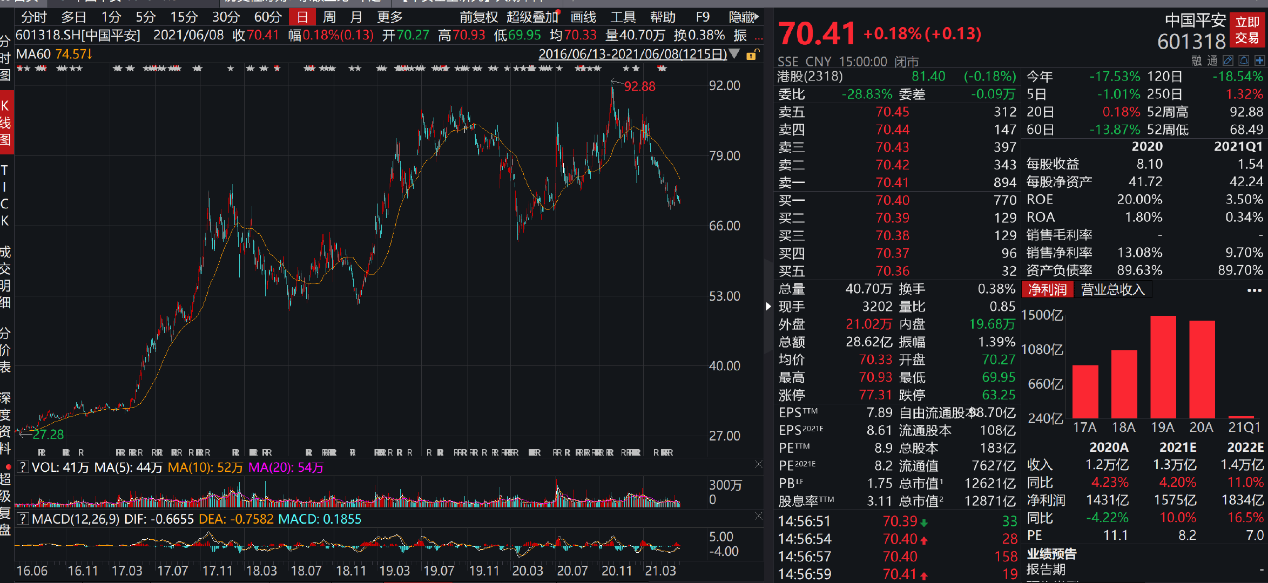
Task: Open date range dropdown triangle
Action: point(734,53)
